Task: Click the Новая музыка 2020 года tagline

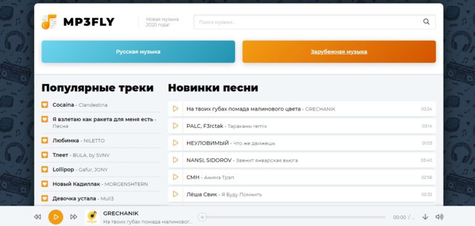Action: (162, 22)
